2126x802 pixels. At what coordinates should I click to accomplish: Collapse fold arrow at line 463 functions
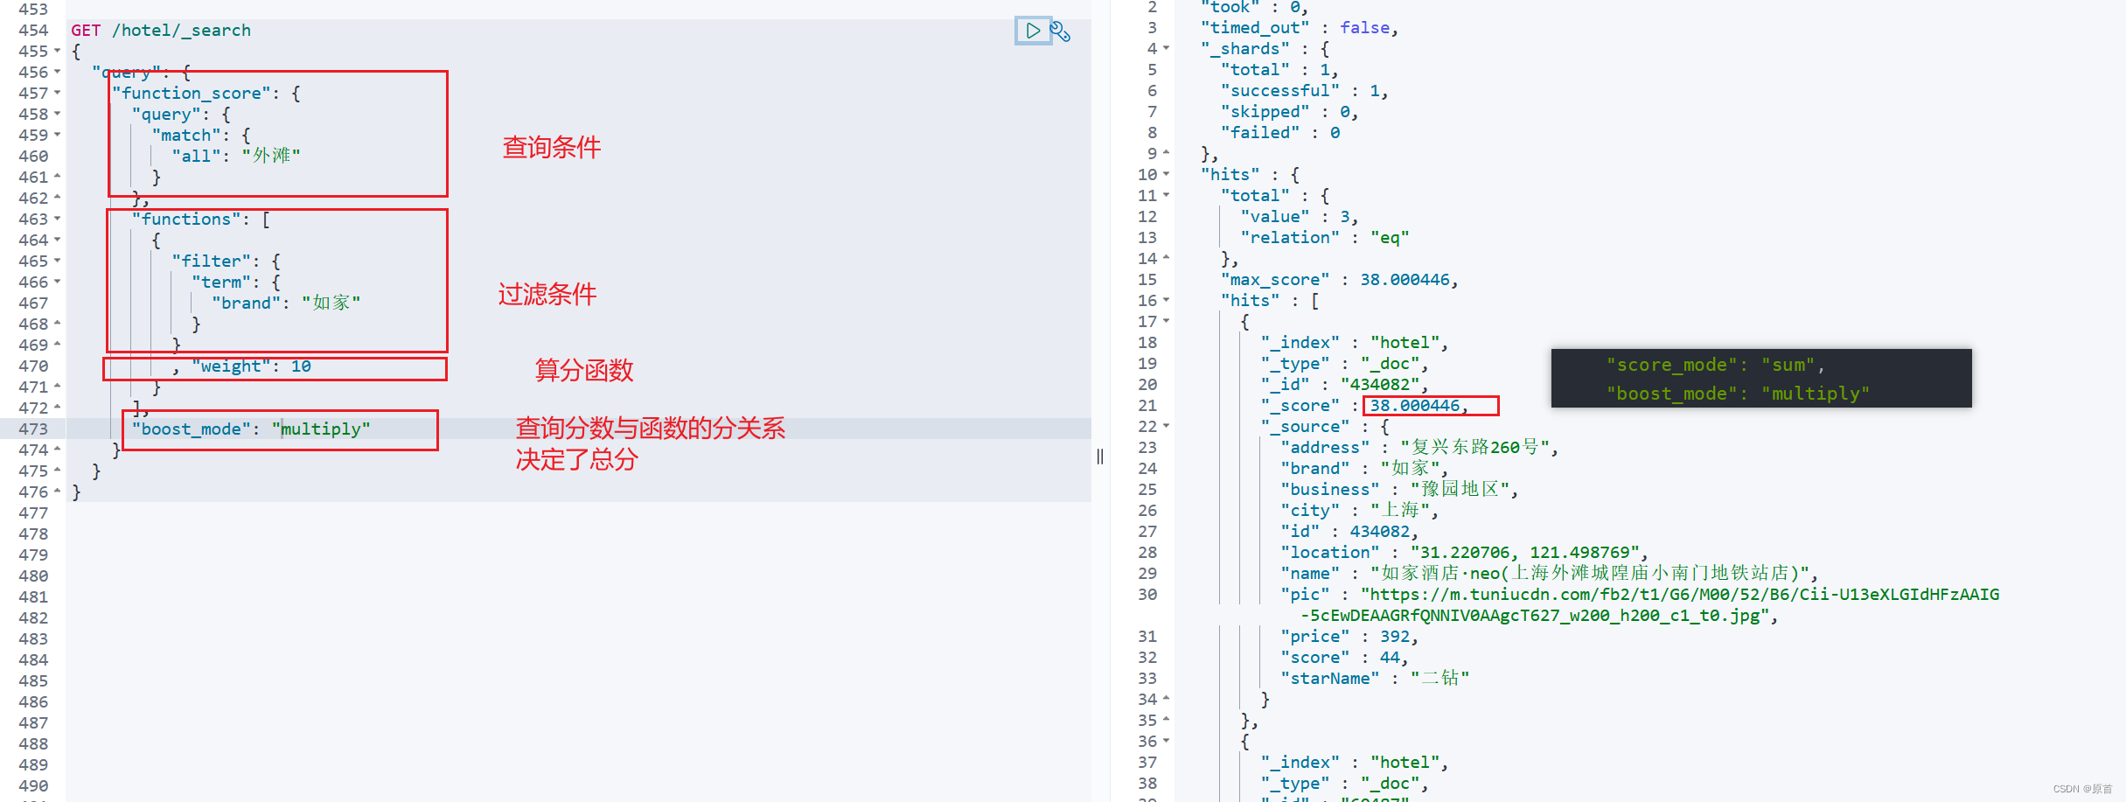point(58,219)
